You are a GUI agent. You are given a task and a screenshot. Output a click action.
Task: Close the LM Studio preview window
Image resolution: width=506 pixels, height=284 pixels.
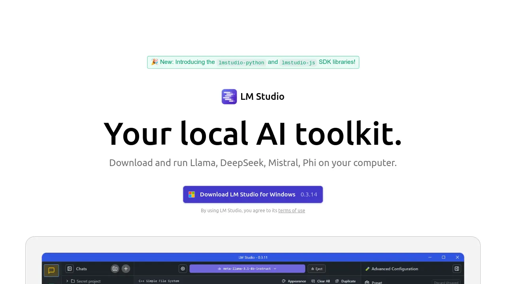[x=457, y=257]
